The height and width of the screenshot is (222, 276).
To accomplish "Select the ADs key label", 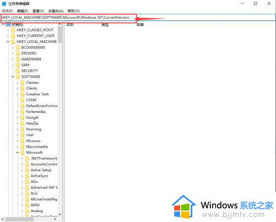I will (x=34, y=182).
